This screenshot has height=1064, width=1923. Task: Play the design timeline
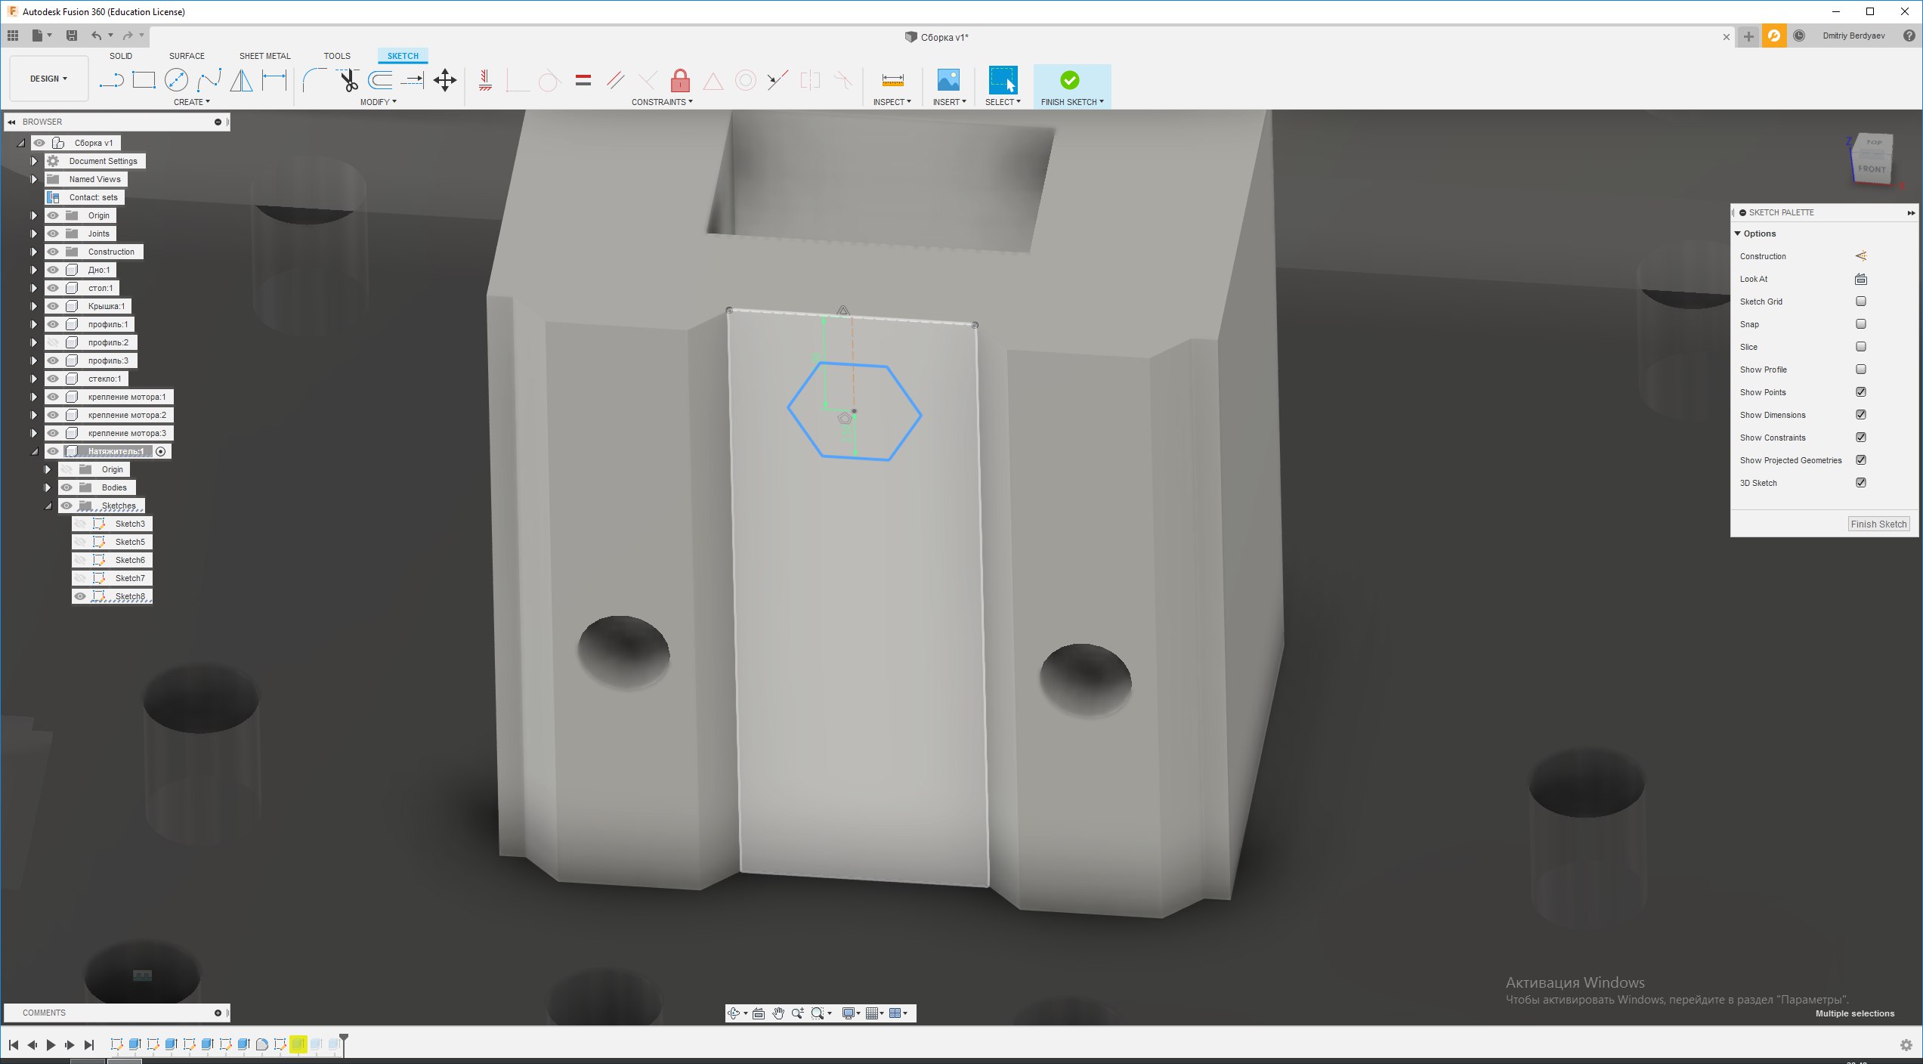pyautogui.click(x=51, y=1045)
